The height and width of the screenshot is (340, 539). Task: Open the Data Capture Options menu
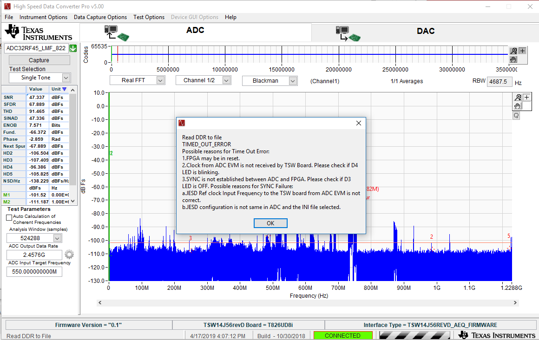tap(100, 17)
